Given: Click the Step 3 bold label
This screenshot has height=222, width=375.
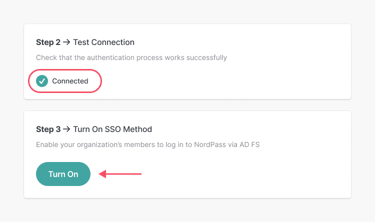Looking at the screenshot, I should [x=48, y=129].
